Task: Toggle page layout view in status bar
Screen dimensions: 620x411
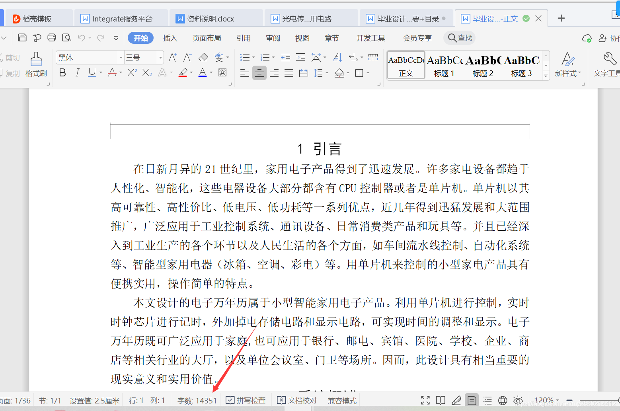Action: [472, 400]
